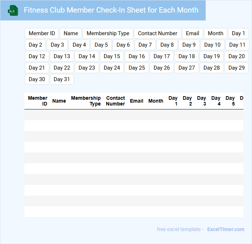Screen dimensions: 252x244
Task: Pick the Day 27 tag
Action: pyautogui.click(x=187, y=68)
